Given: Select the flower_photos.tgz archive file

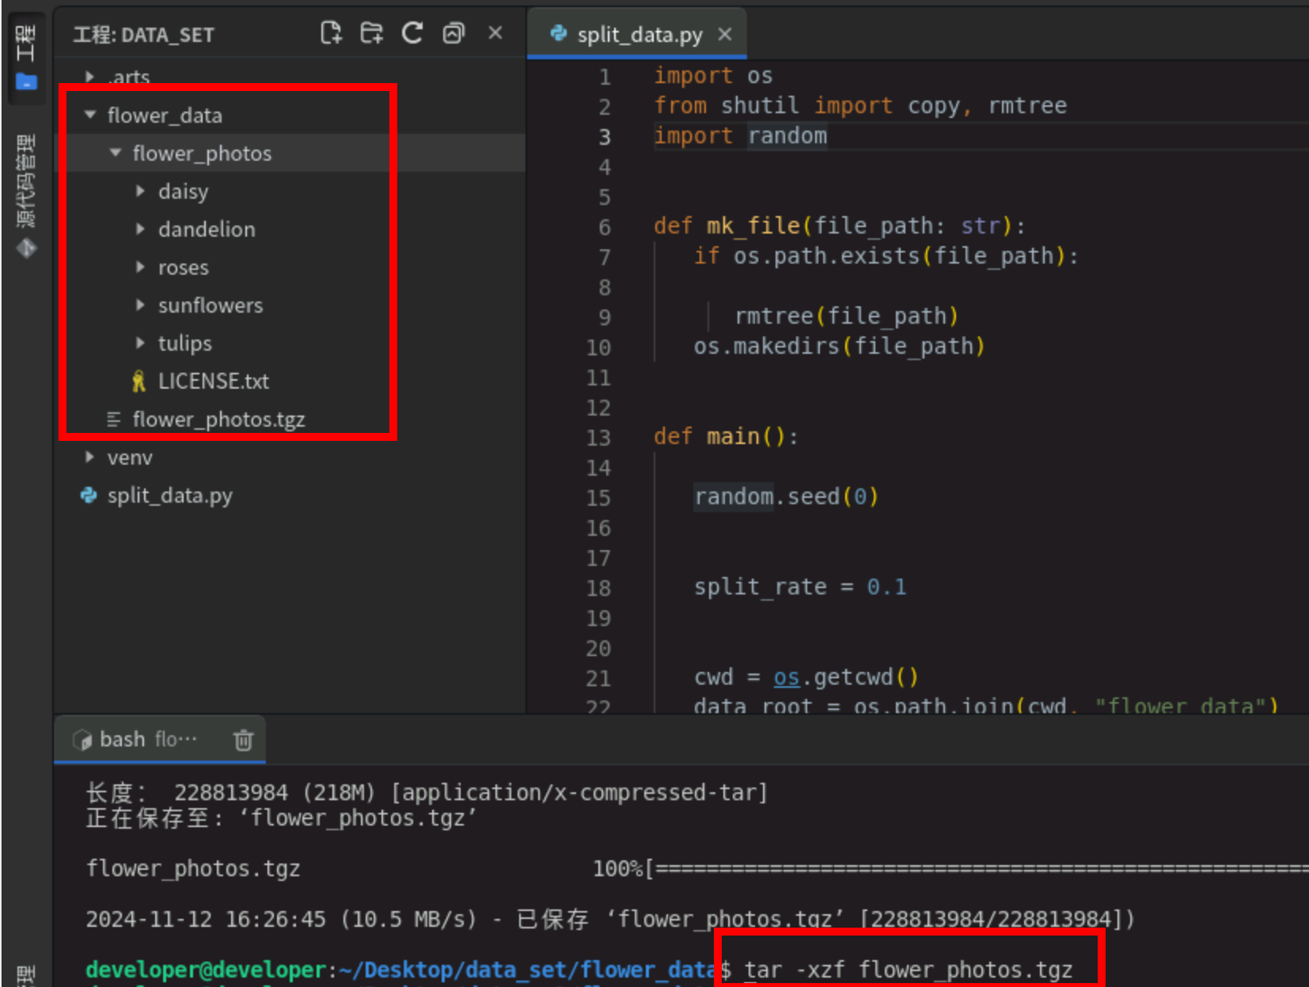Looking at the screenshot, I should click(218, 419).
